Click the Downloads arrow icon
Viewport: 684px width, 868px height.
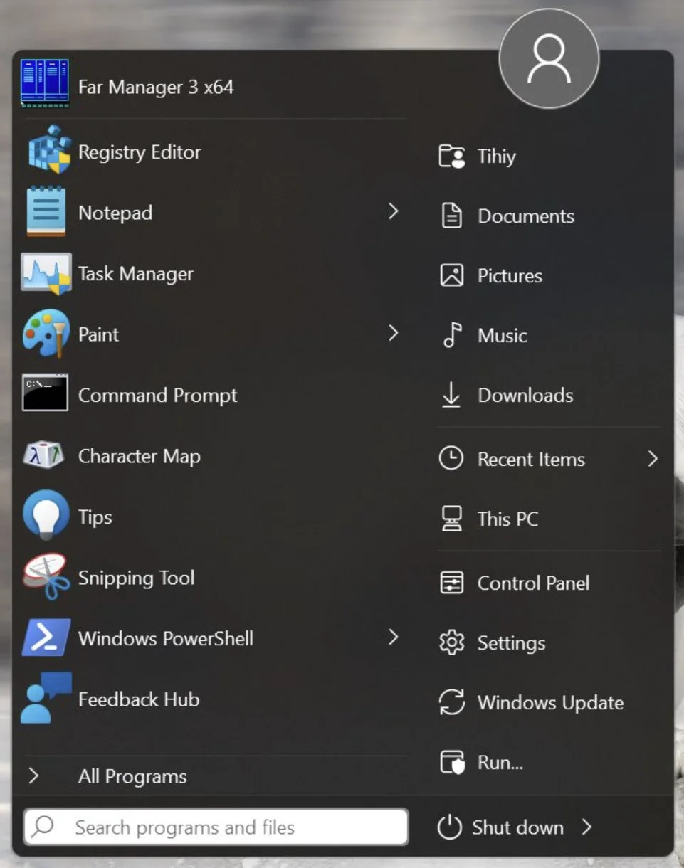point(451,395)
